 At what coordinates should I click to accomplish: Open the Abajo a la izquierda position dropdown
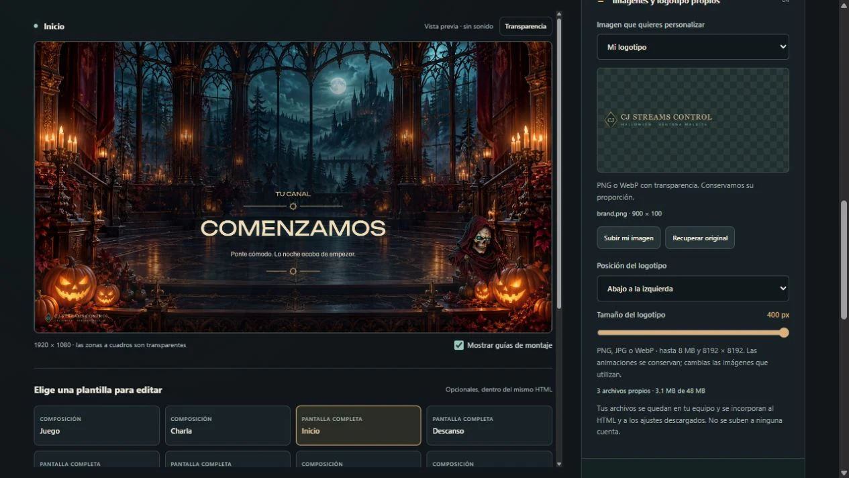(693, 289)
